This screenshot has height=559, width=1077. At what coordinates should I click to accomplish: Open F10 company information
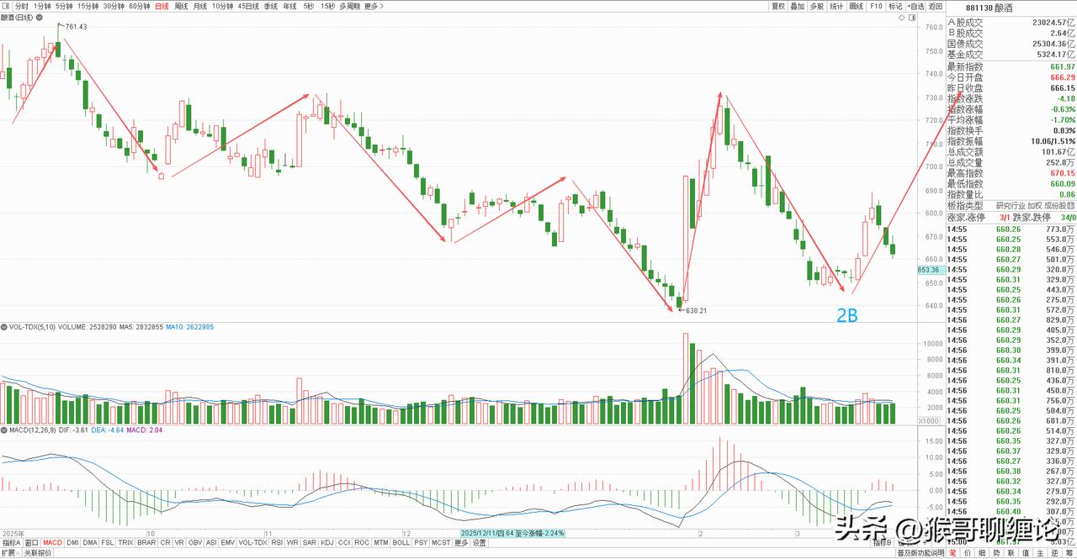click(876, 6)
